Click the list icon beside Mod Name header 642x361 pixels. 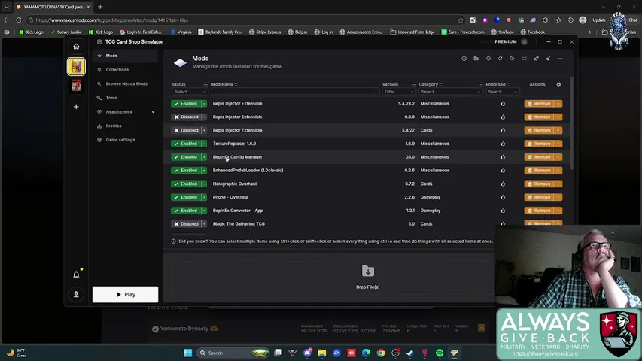206,84
